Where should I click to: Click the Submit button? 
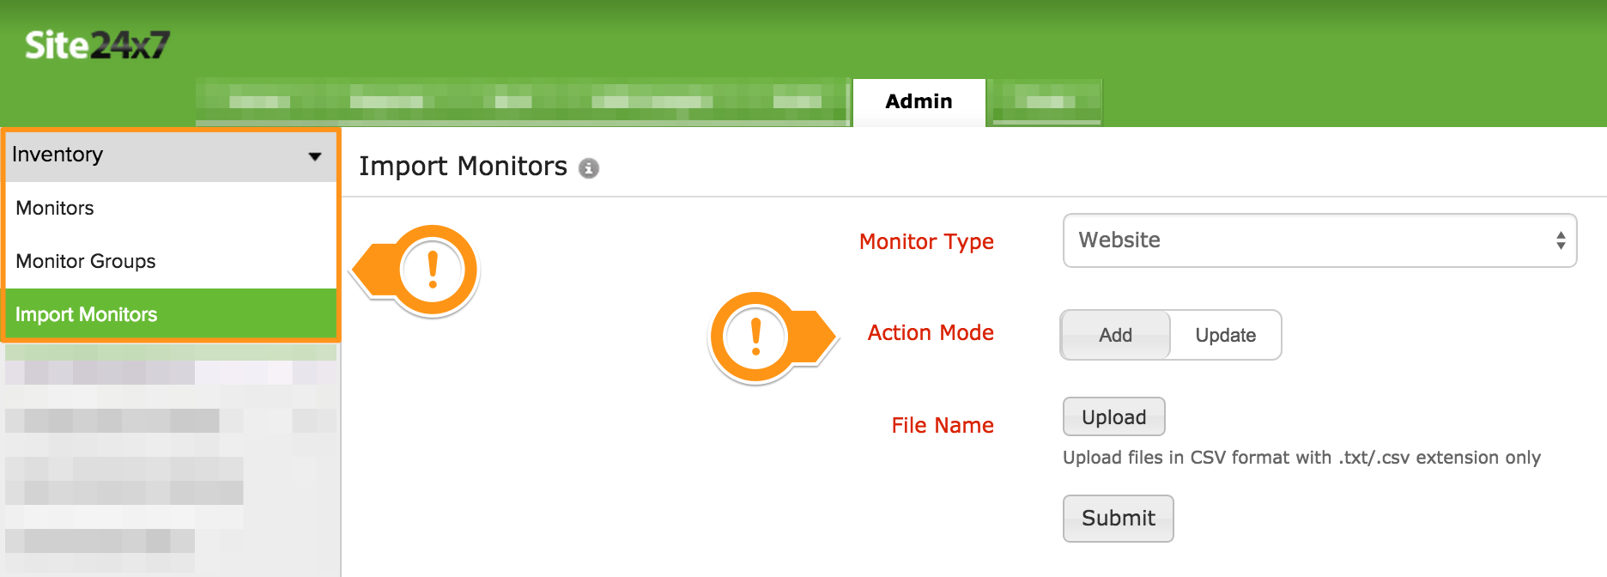pyautogui.click(x=1118, y=518)
